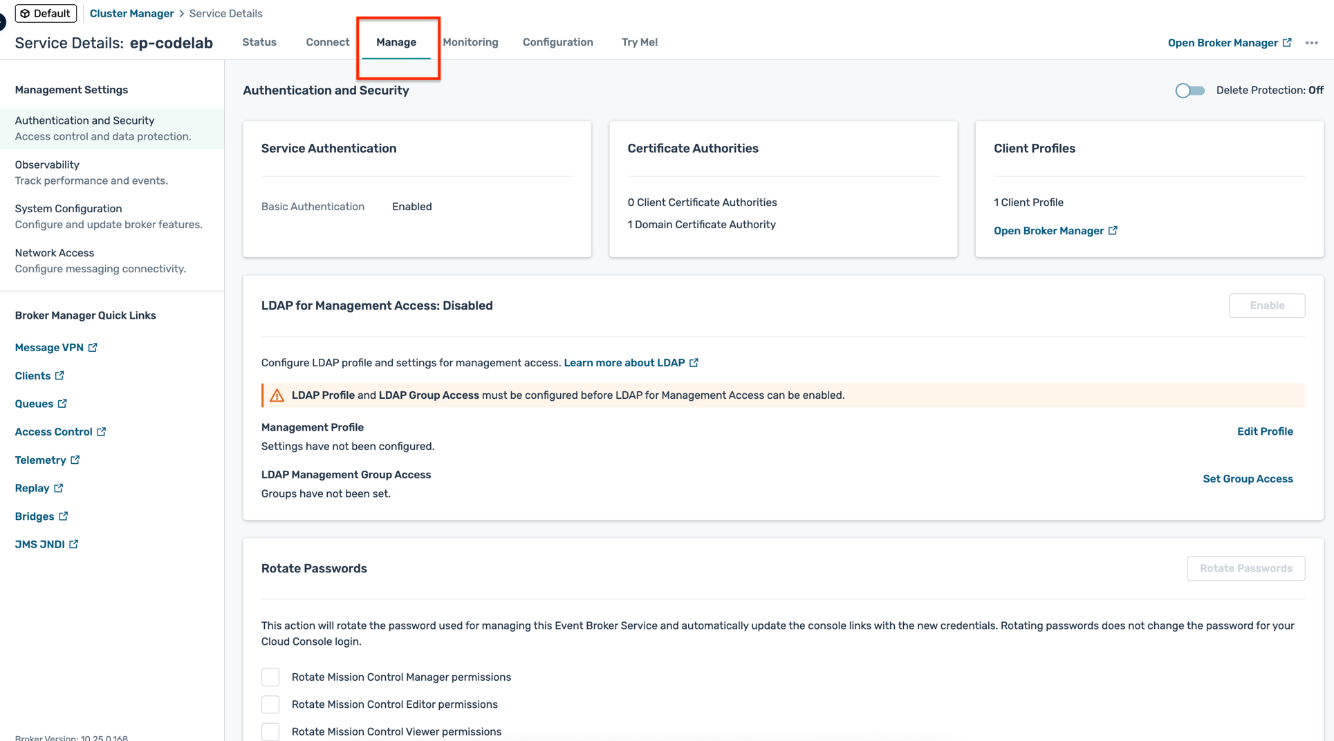This screenshot has width=1334, height=741.
Task: Click external link icon beside JMS JNDI
Action: point(74,544)
